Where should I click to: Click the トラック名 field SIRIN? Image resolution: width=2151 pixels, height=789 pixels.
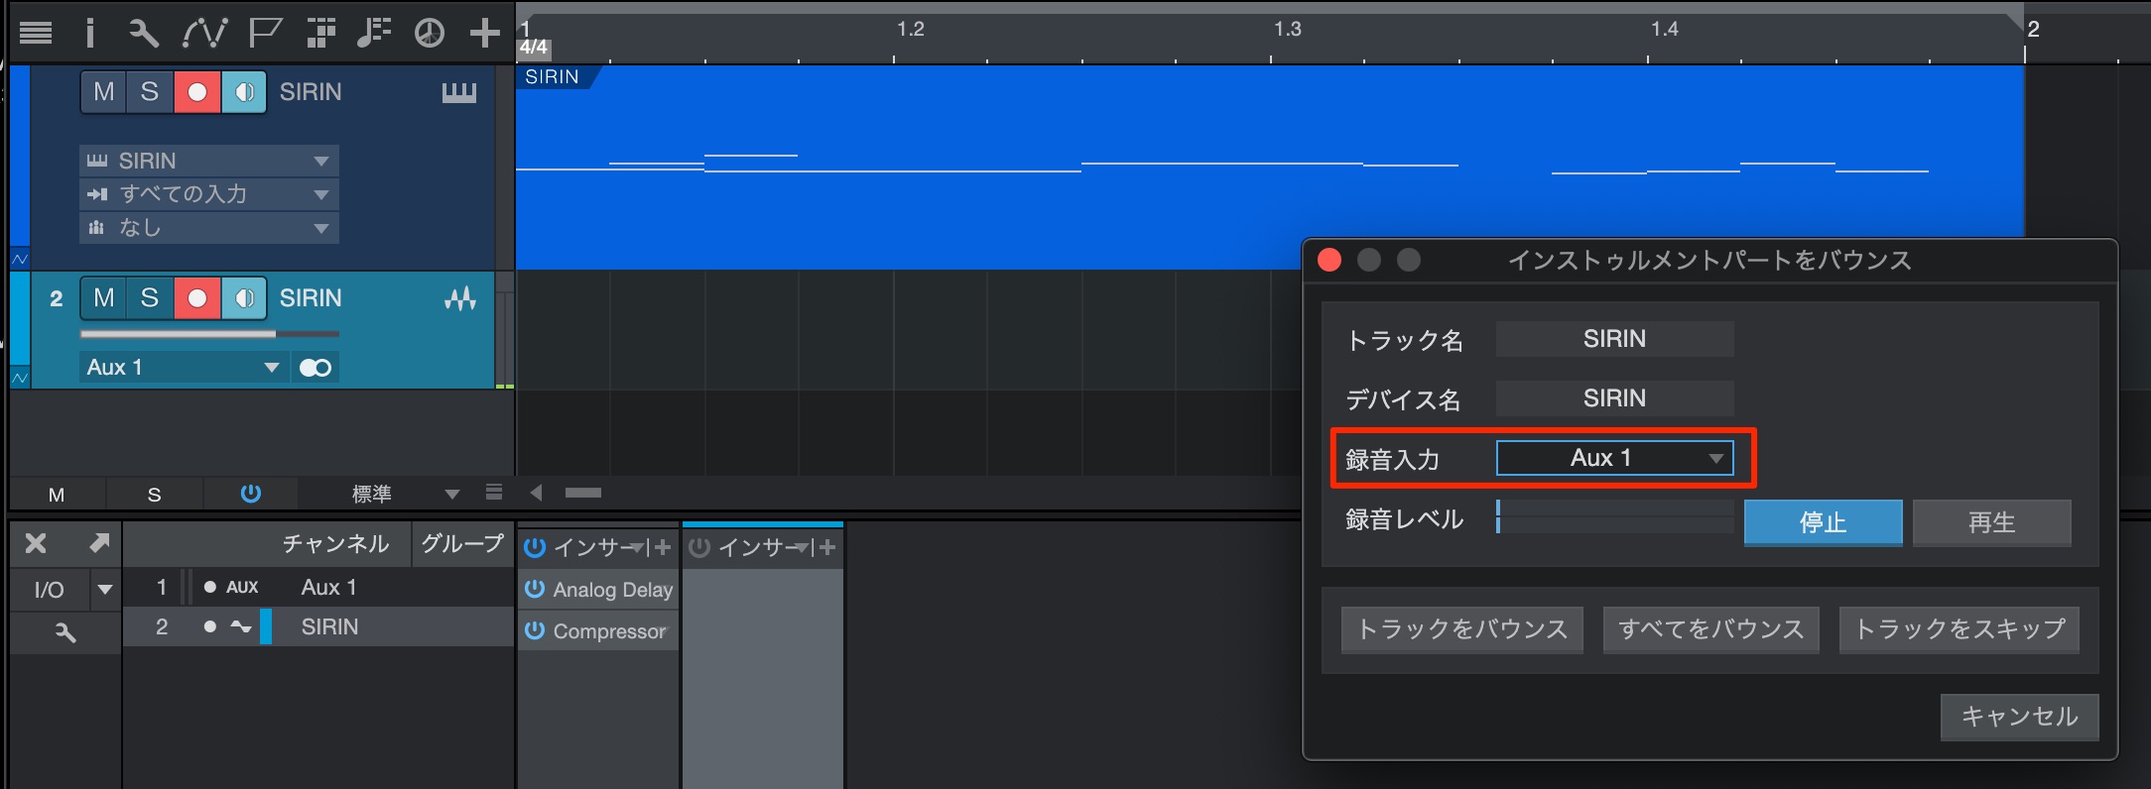(x=1614, y=339)
